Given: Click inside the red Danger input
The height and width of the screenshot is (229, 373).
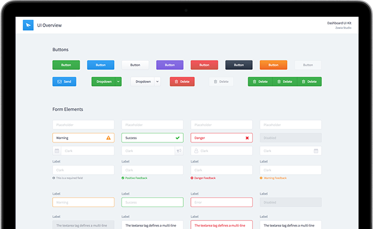Looking at the screenshot, I should (221, 138).
